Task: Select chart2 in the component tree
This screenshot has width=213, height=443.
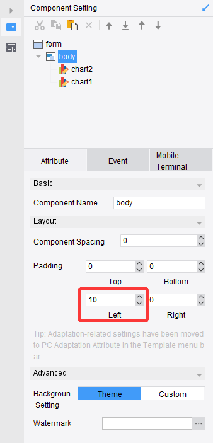Action: point(82,69)
